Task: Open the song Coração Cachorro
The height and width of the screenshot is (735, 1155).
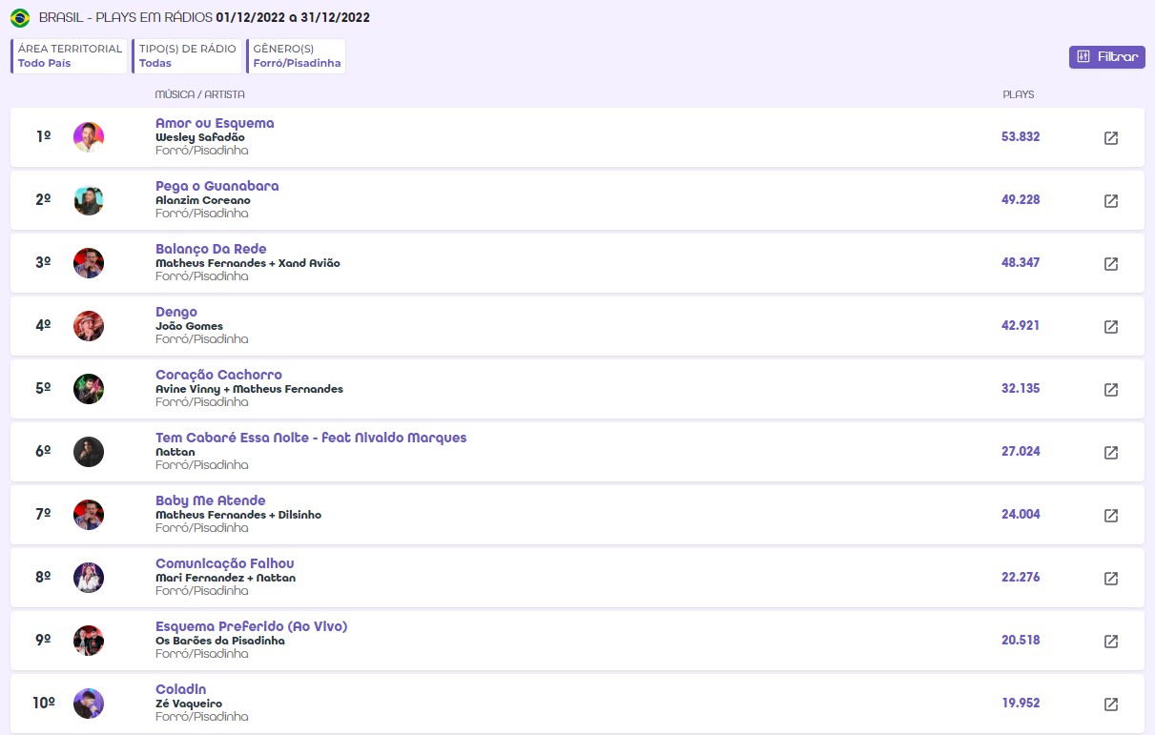Action: click(x=218, y=375)
